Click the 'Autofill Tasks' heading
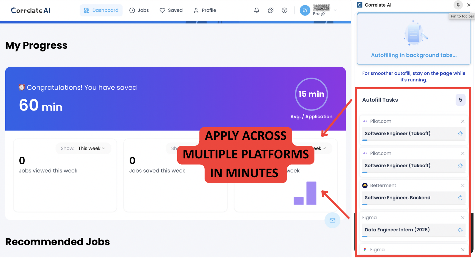Image resolution: width=475 pixels, height=258 pixels. [380, 100]
